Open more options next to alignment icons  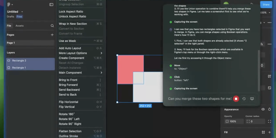pos(270,44)
